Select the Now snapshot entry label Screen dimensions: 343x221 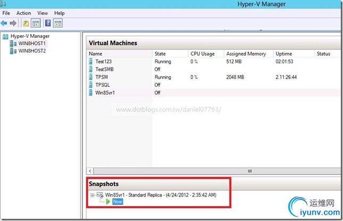tap(118, 201)
